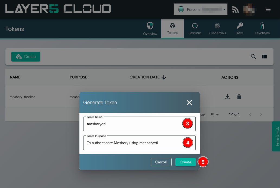Switch to the Sessions tab

[195, 29]
